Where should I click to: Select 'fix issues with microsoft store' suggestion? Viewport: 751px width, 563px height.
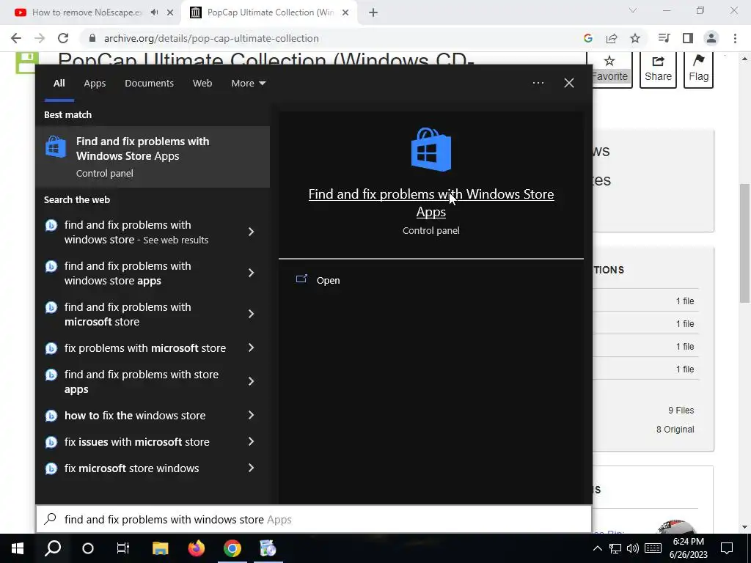point(137,442)
